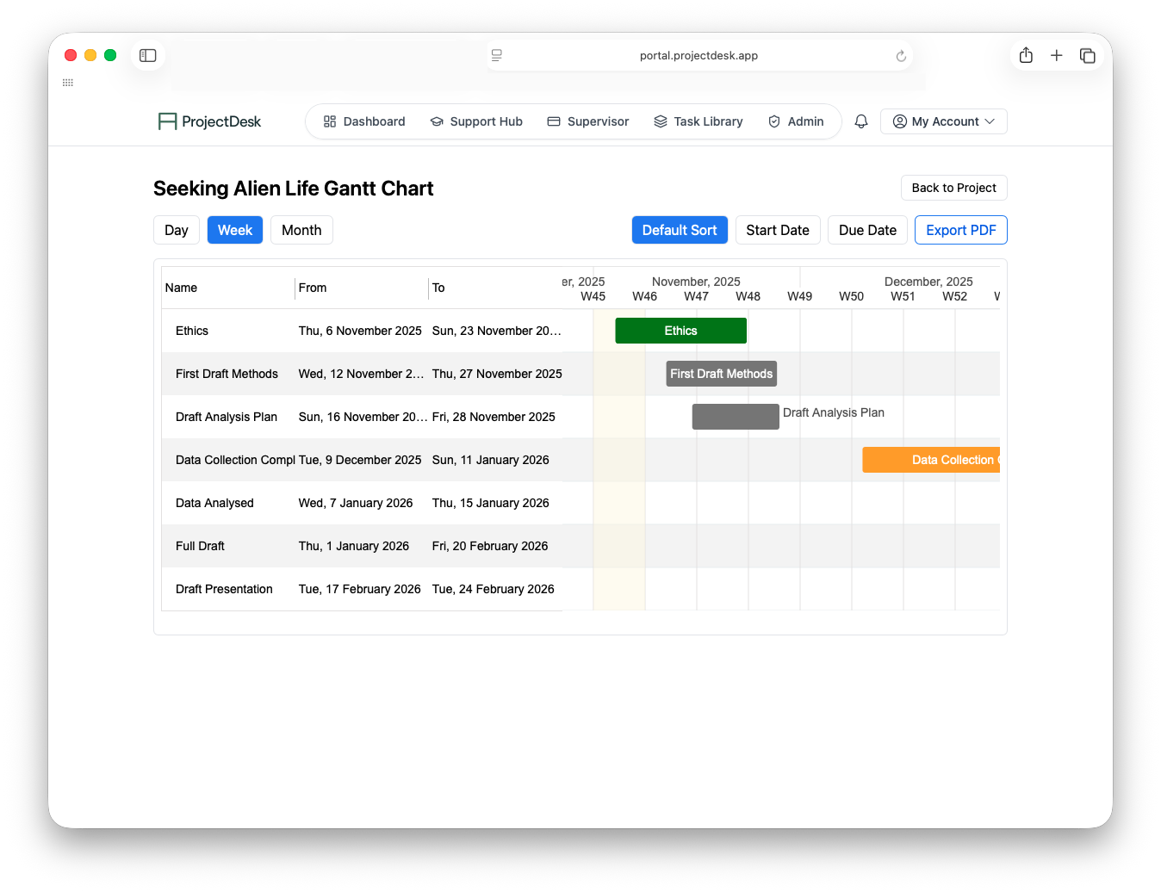
Task: Open notifications via the bell icon
Action: tap(860, 121)
